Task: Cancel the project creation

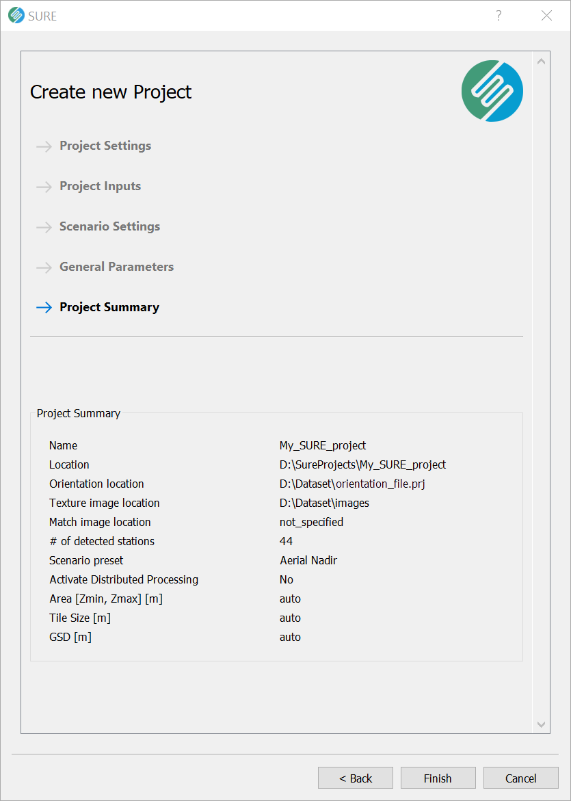Action: coord(521,778)
